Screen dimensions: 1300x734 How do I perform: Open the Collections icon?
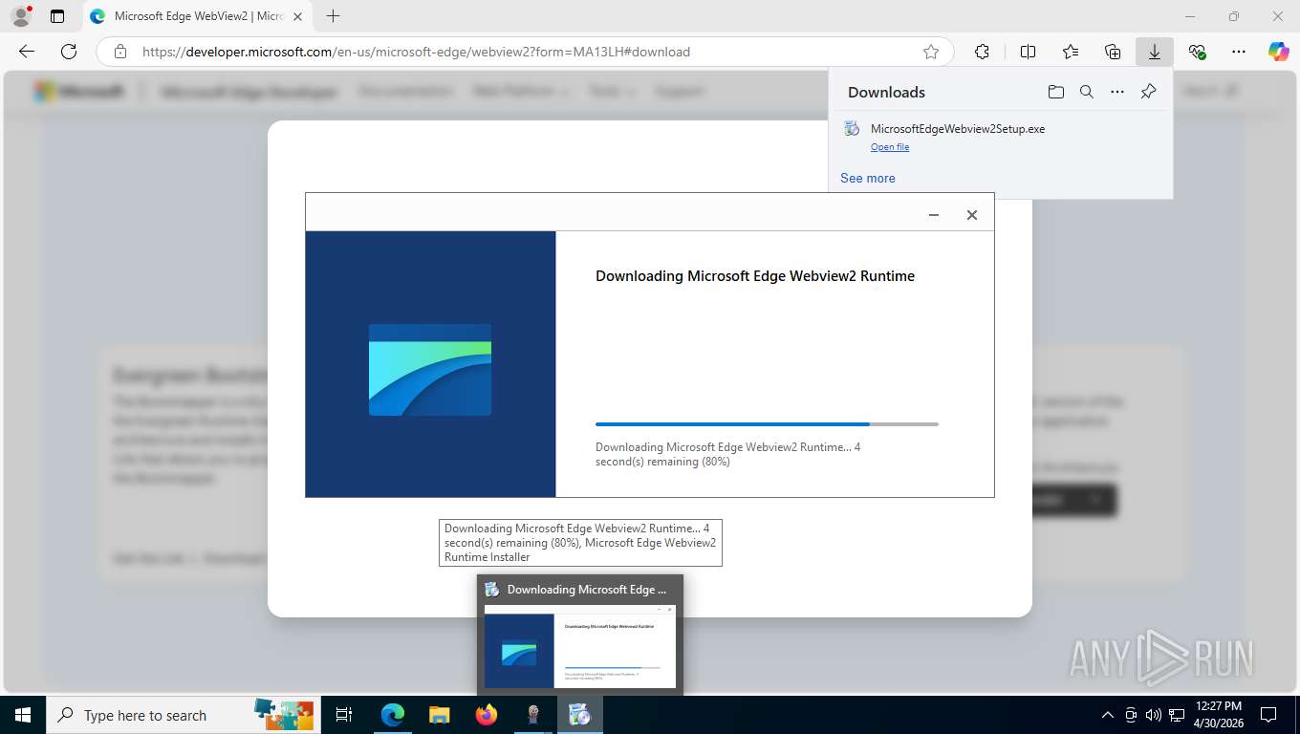(1113, 52)
